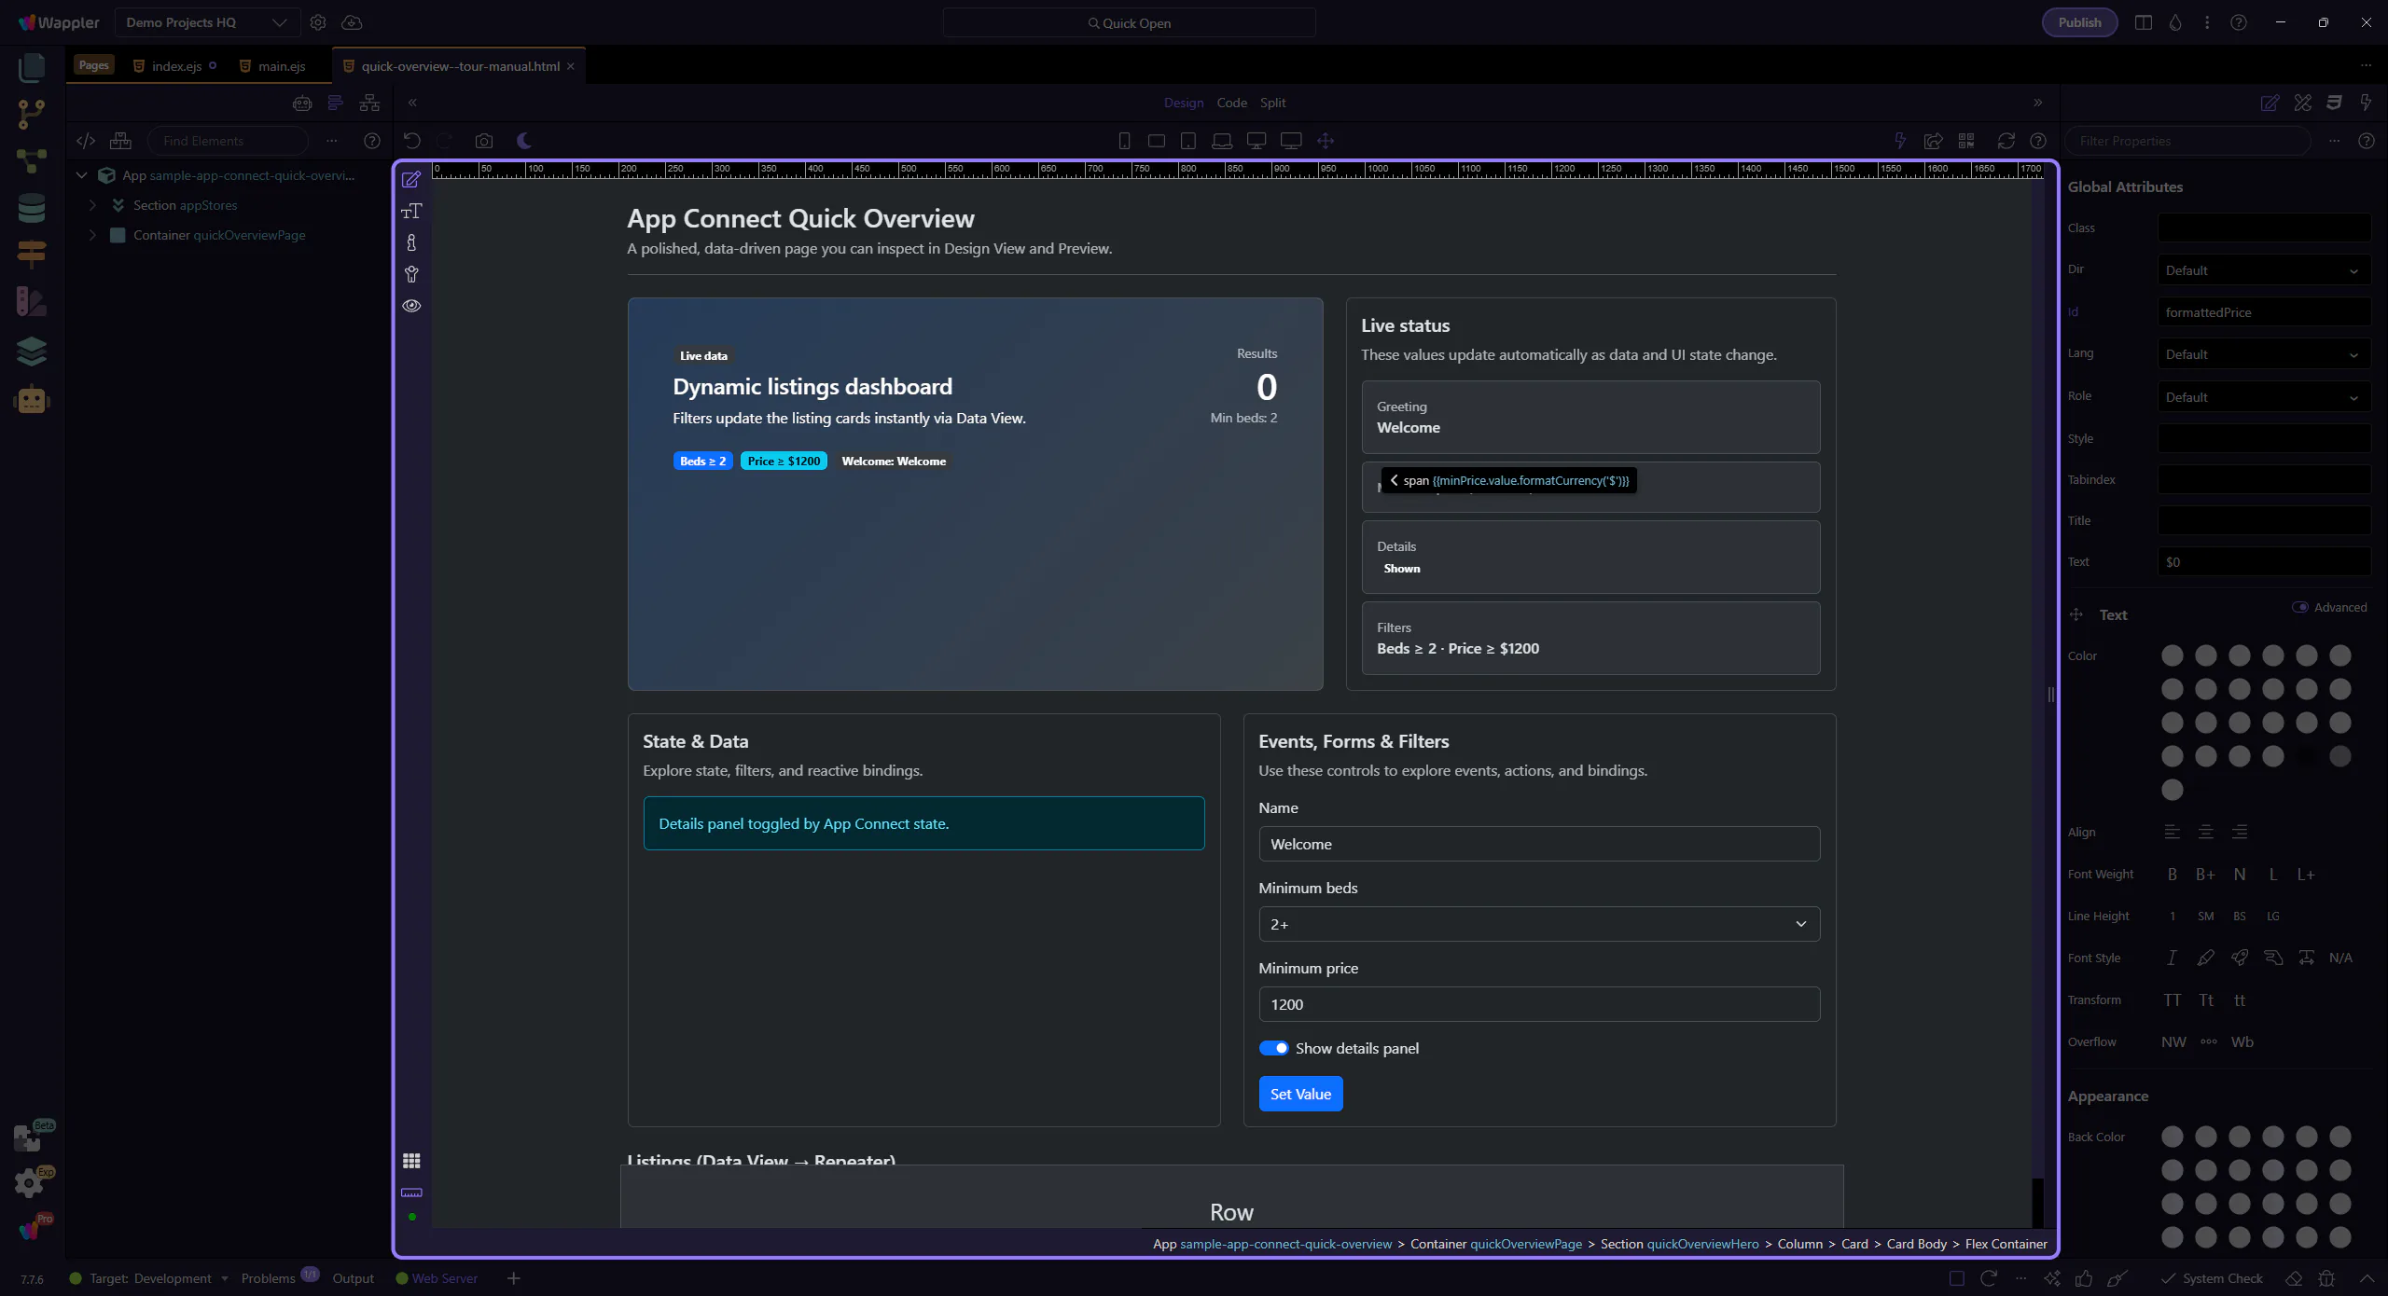Click the undo arrow icon
The width and height of the screenshot is (2388, 1296).
tap(411, 141)
